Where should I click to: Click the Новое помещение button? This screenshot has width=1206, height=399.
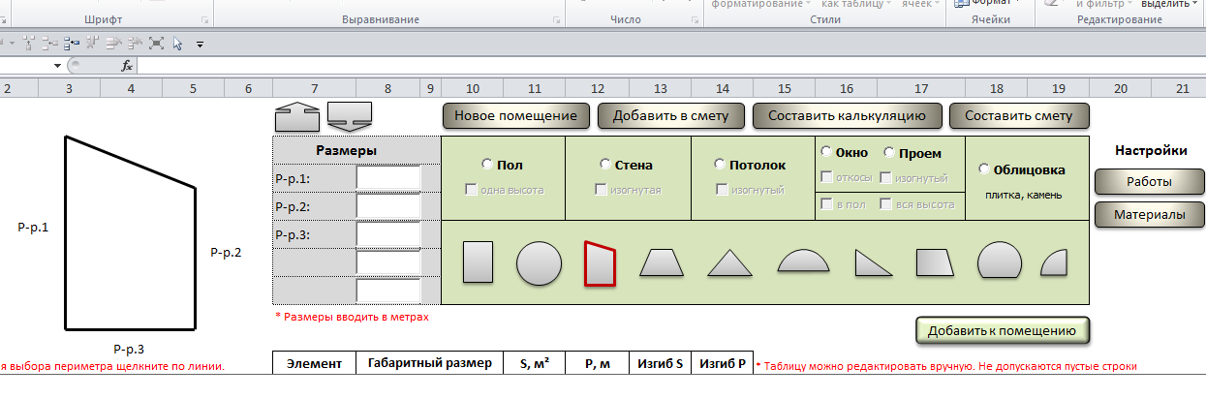coord(516,116)
